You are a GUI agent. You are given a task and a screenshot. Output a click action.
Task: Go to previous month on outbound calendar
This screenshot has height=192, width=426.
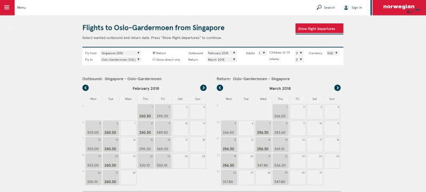pyautogui.click(x=86, y=88)
